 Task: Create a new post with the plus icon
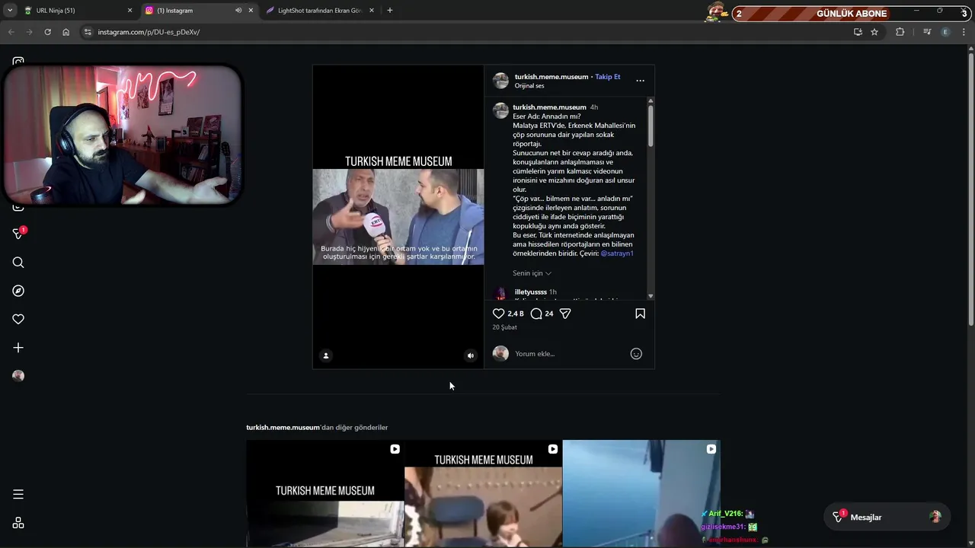click(18, 348)
